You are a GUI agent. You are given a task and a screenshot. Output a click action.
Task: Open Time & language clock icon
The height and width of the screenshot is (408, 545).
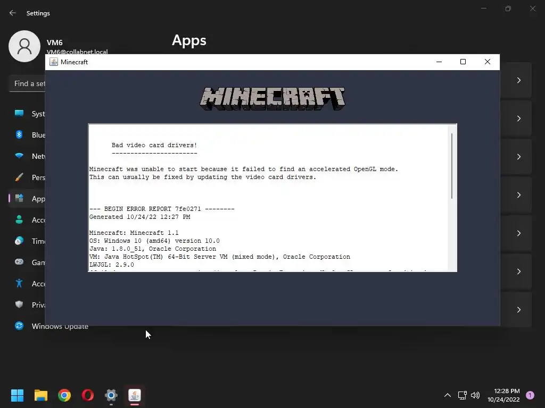pos(19,241)
